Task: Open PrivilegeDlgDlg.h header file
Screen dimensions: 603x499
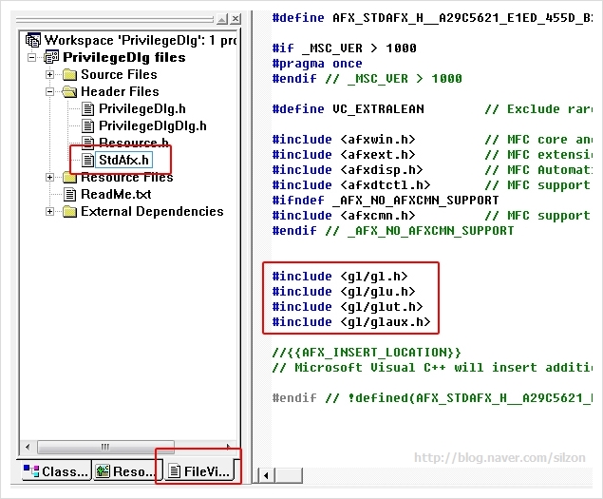Action: coord(152,125)
